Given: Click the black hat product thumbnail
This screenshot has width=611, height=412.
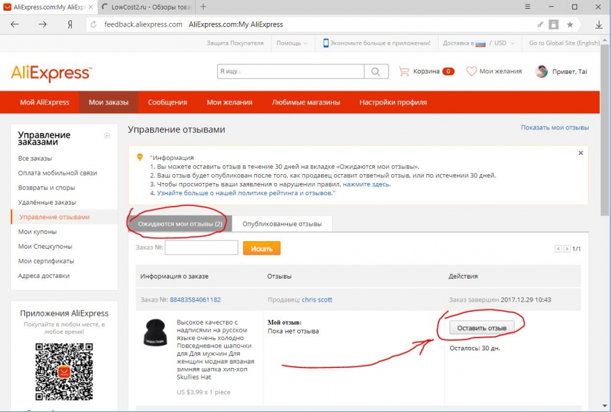Looking at the screenshot, I should pos(155,333).
